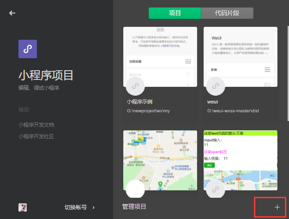The height and width of the screenshot is (219, 289).
Task: Click the project path G:\newproject\wx\my
Action: click(x=148, y=111)
